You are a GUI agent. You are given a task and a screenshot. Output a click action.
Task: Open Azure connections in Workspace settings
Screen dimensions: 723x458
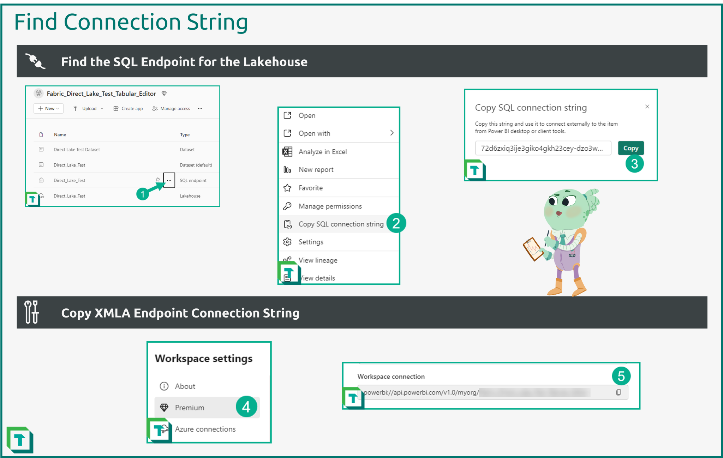coord(205,429)
